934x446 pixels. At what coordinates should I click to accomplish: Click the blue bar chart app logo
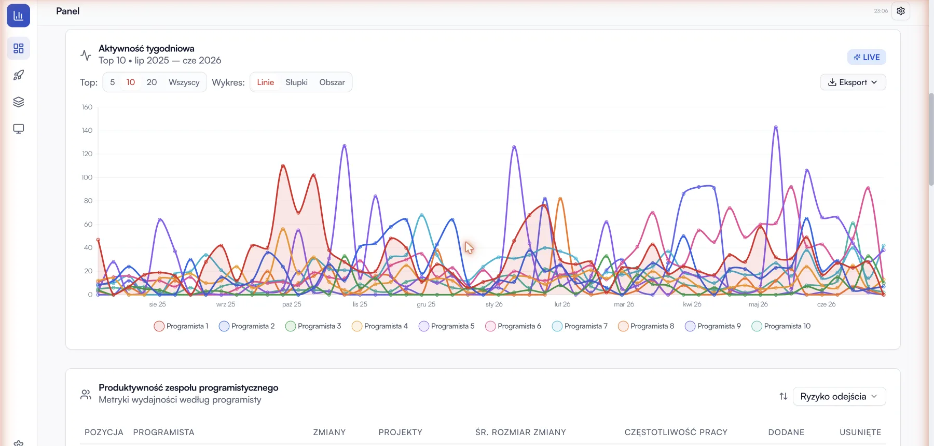pyautogui.click(x=18, y=16)
